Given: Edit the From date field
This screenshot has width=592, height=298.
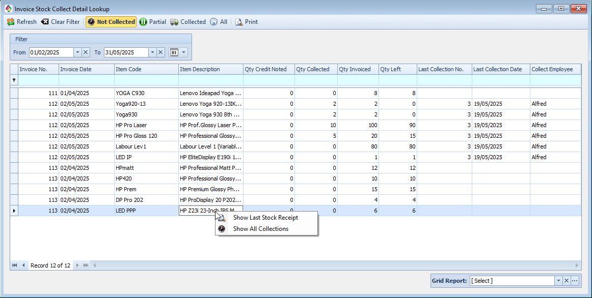Looking at the screenshot, I should click(51, 52).
